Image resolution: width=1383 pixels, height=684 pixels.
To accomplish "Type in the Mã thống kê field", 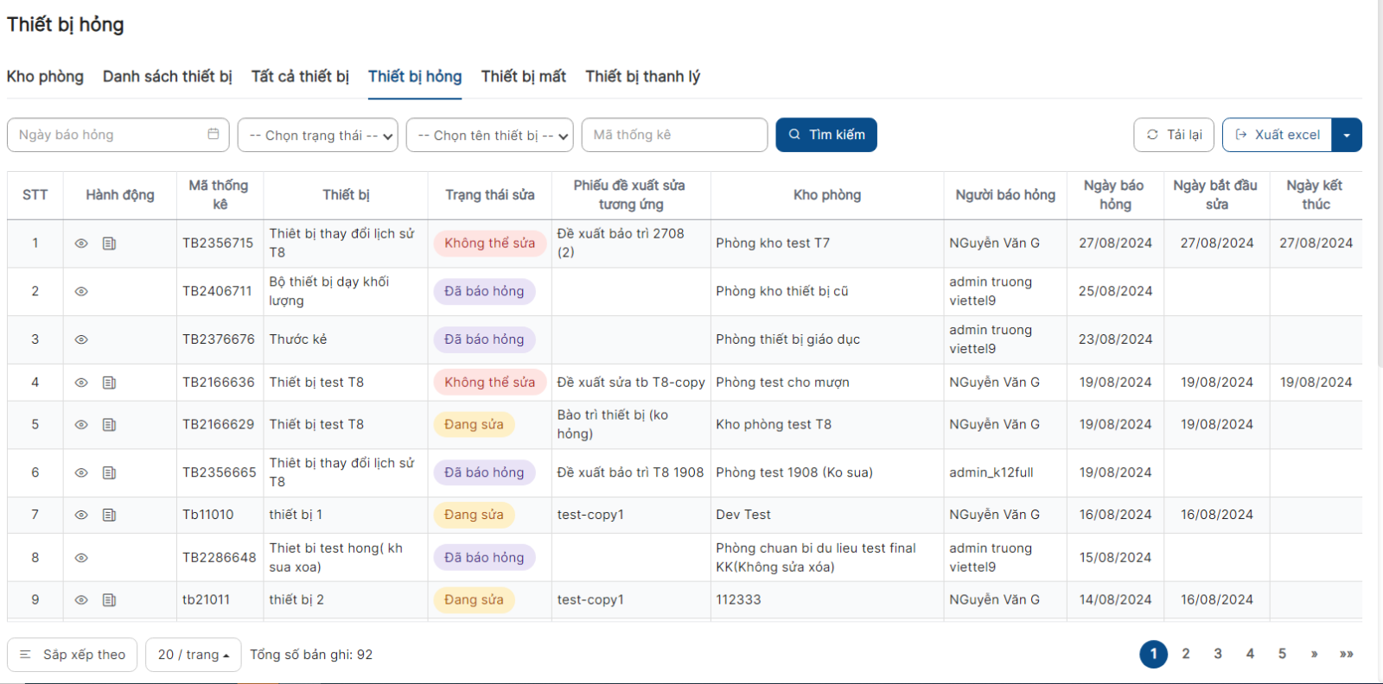I will click(x=674, y=135).
